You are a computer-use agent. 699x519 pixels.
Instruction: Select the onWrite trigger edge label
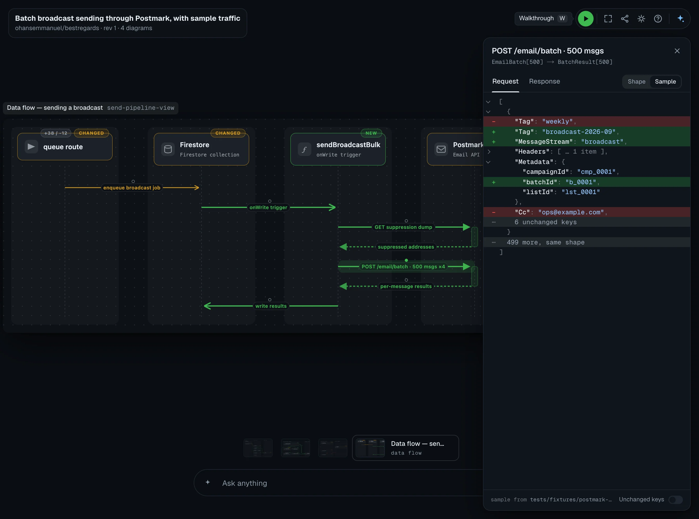point(268,207)
